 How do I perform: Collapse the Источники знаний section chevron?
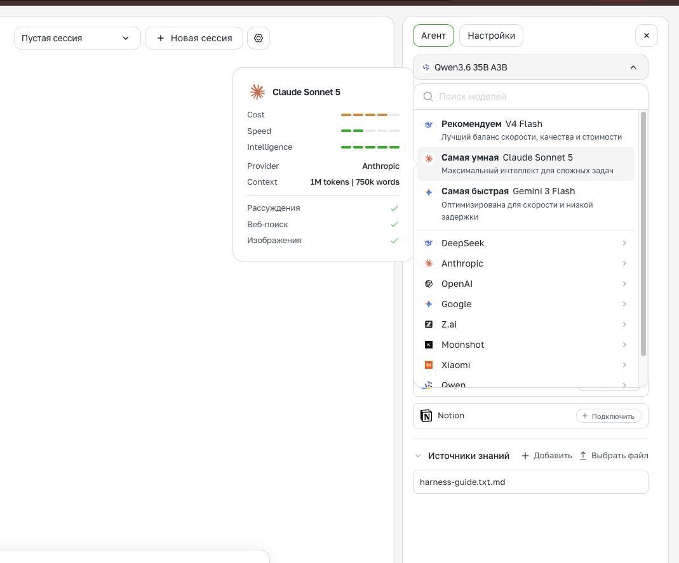(418, 456)
